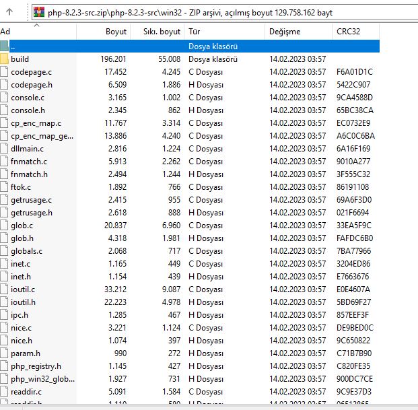Click CRC32 value 3F555C32
Viewport: 418px width, 410px height.
tap(353, 174)
